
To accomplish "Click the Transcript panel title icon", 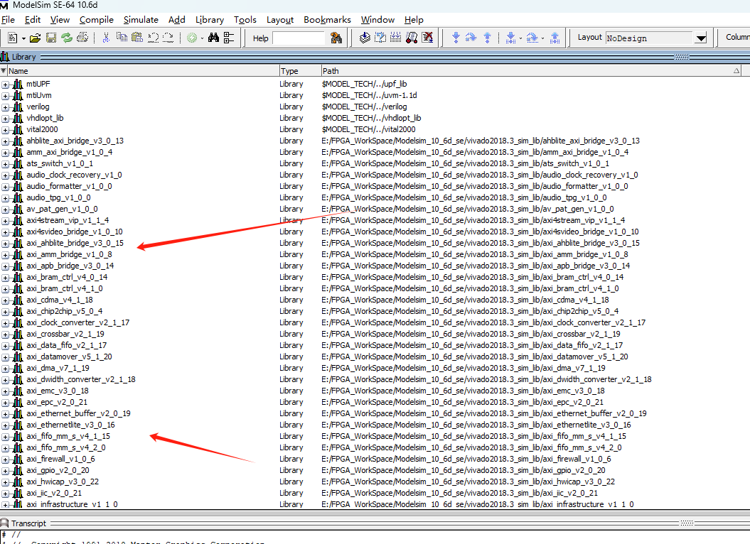I will 5,523.
